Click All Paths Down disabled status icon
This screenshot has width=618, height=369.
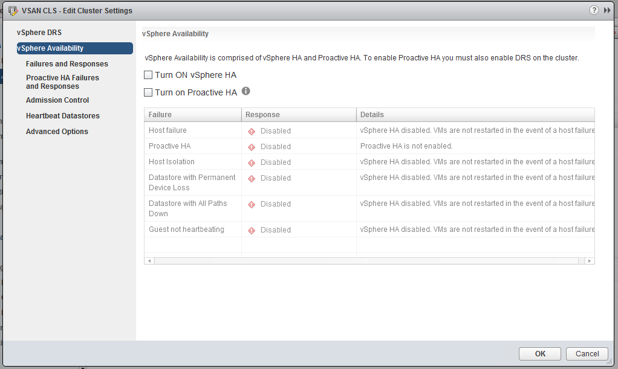[x=252, y=204]
